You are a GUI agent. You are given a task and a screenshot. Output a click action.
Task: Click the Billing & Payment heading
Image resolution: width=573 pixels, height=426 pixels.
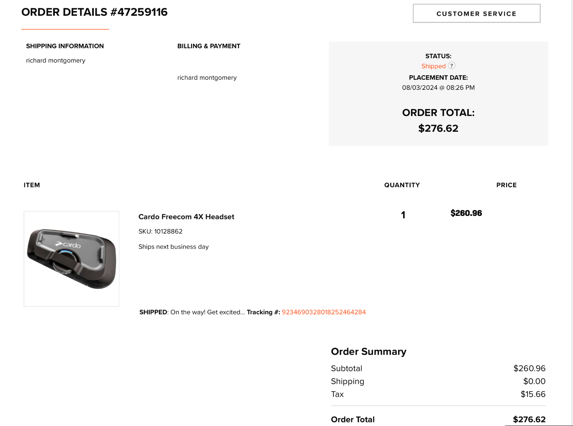[x=209, y=46]
